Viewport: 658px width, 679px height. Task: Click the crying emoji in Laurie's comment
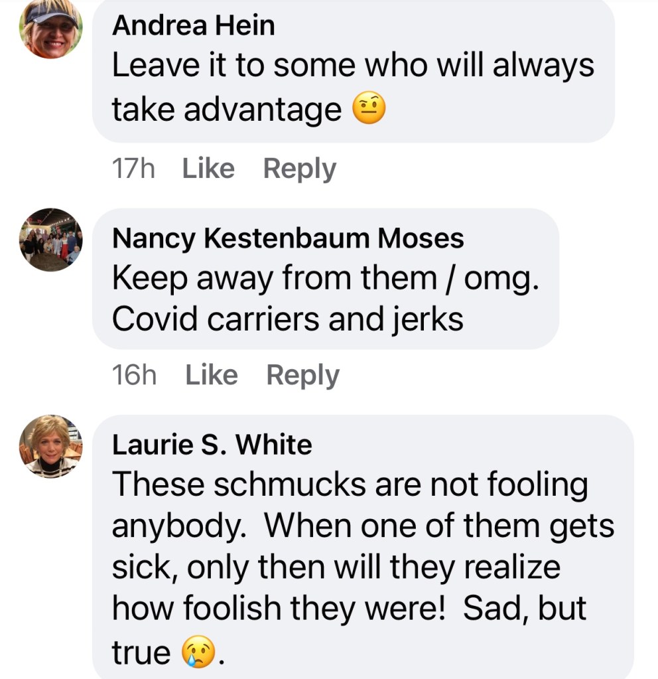pos(199,653)
